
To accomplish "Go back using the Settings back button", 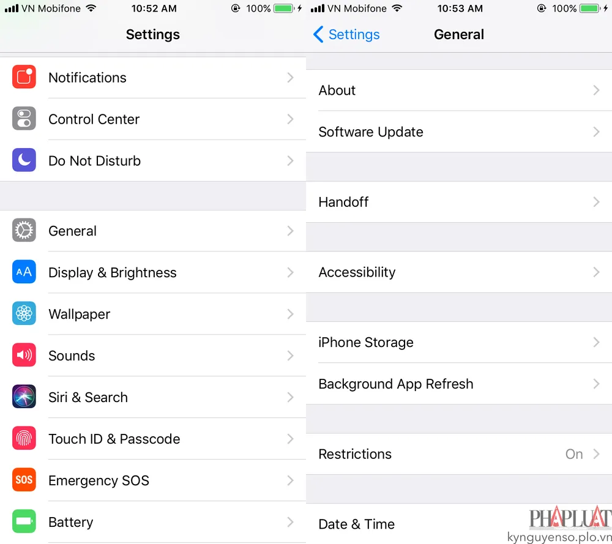I will click(346, 34).
